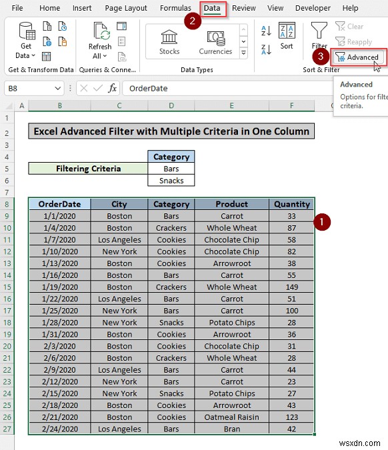Click the Clear filter button
388x450 pixels.
click(349, 27)
